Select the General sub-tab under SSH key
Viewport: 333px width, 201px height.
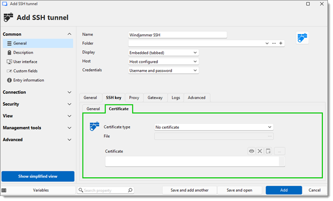pos(93,109)
